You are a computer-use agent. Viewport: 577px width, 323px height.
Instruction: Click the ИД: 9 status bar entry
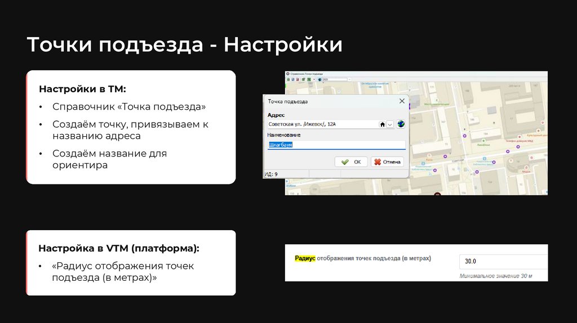tap(271, 174)
